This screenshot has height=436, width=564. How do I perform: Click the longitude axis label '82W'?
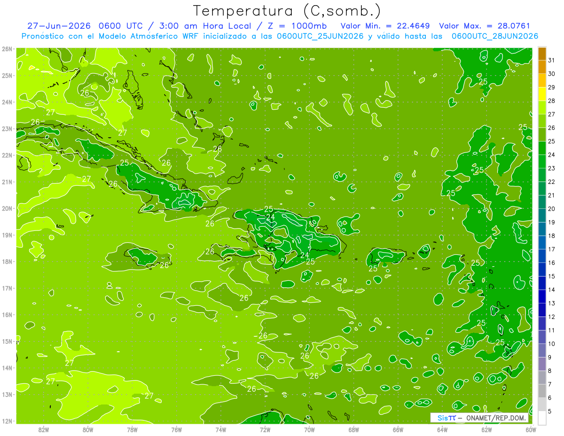[x=44, y=429]
